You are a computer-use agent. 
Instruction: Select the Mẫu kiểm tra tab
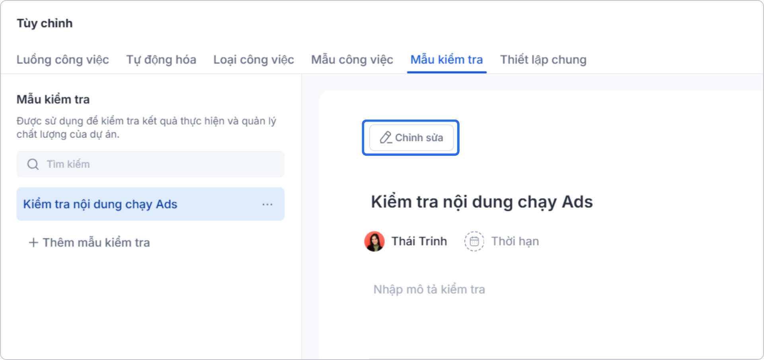[446, 60]
